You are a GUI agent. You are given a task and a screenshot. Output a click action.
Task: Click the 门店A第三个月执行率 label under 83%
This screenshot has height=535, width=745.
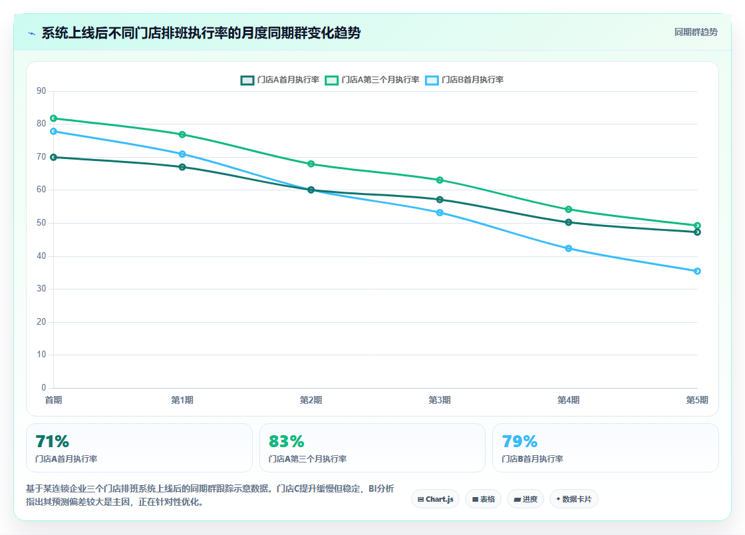coord(307,459)
